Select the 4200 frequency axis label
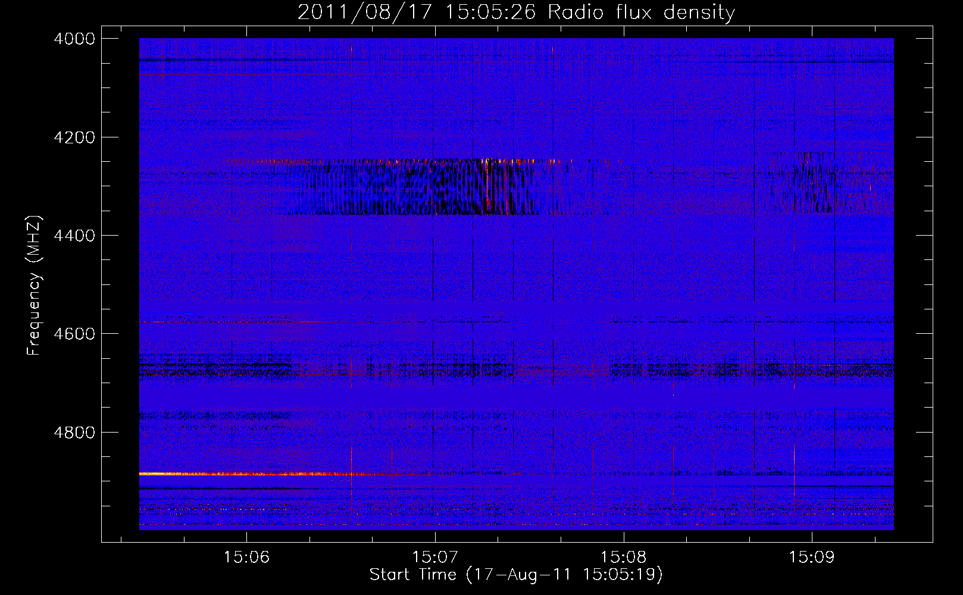Viewport: 963px width, 595px height. pos(74,137)
